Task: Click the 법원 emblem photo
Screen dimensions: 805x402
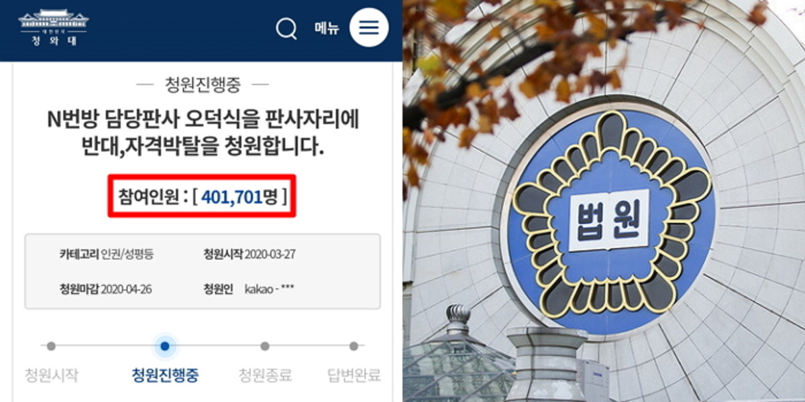Action: pyautogui.click(x=604, y=201)
